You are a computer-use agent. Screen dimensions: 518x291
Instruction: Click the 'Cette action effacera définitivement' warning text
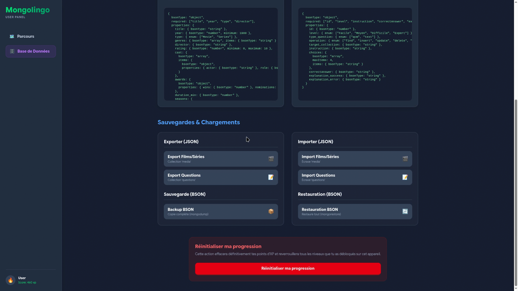point(288,254)
